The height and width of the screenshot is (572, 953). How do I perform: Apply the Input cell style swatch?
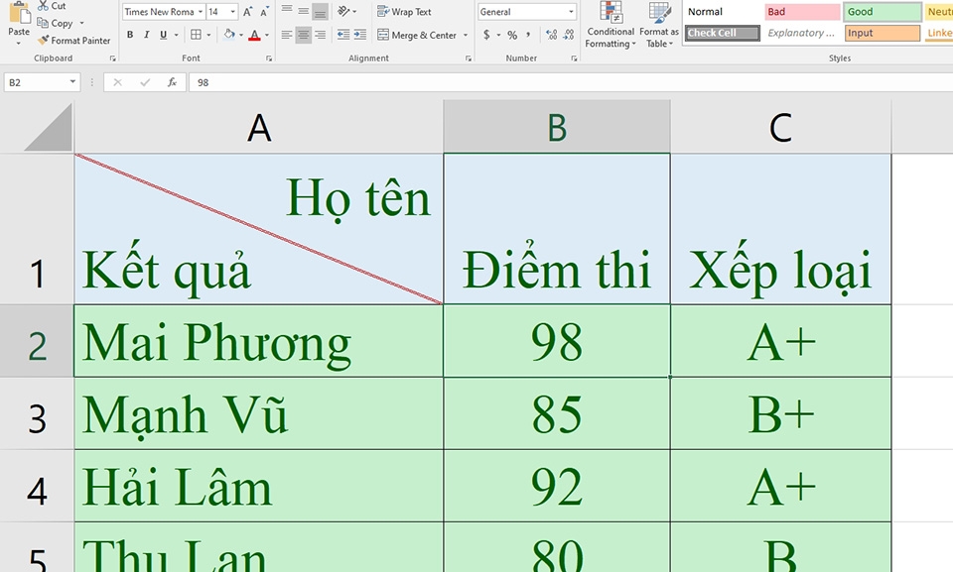pos(882,33)
